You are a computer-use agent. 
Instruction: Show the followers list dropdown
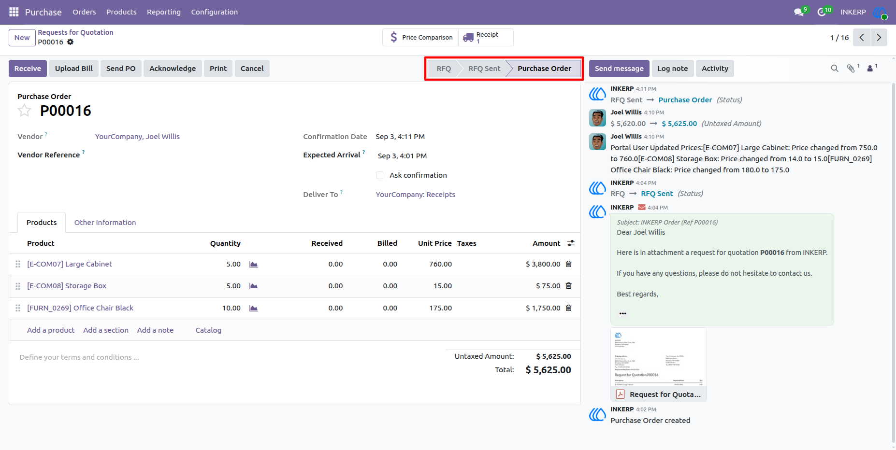point(871,69)
